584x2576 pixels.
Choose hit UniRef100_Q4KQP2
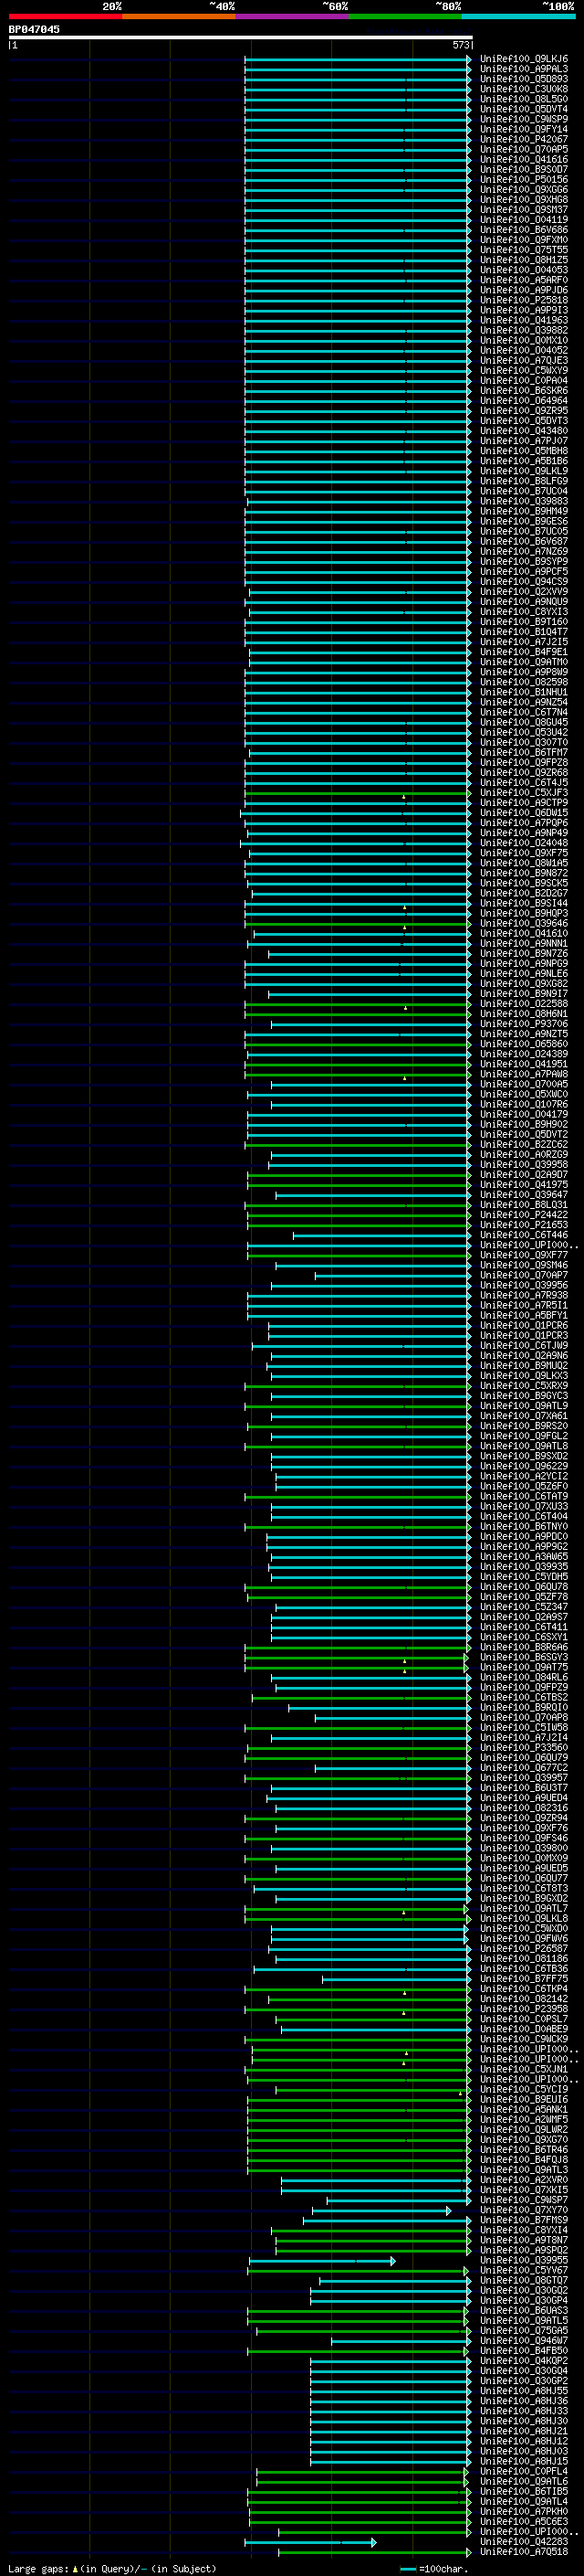pyautogui.click(x=524, y=2360)
